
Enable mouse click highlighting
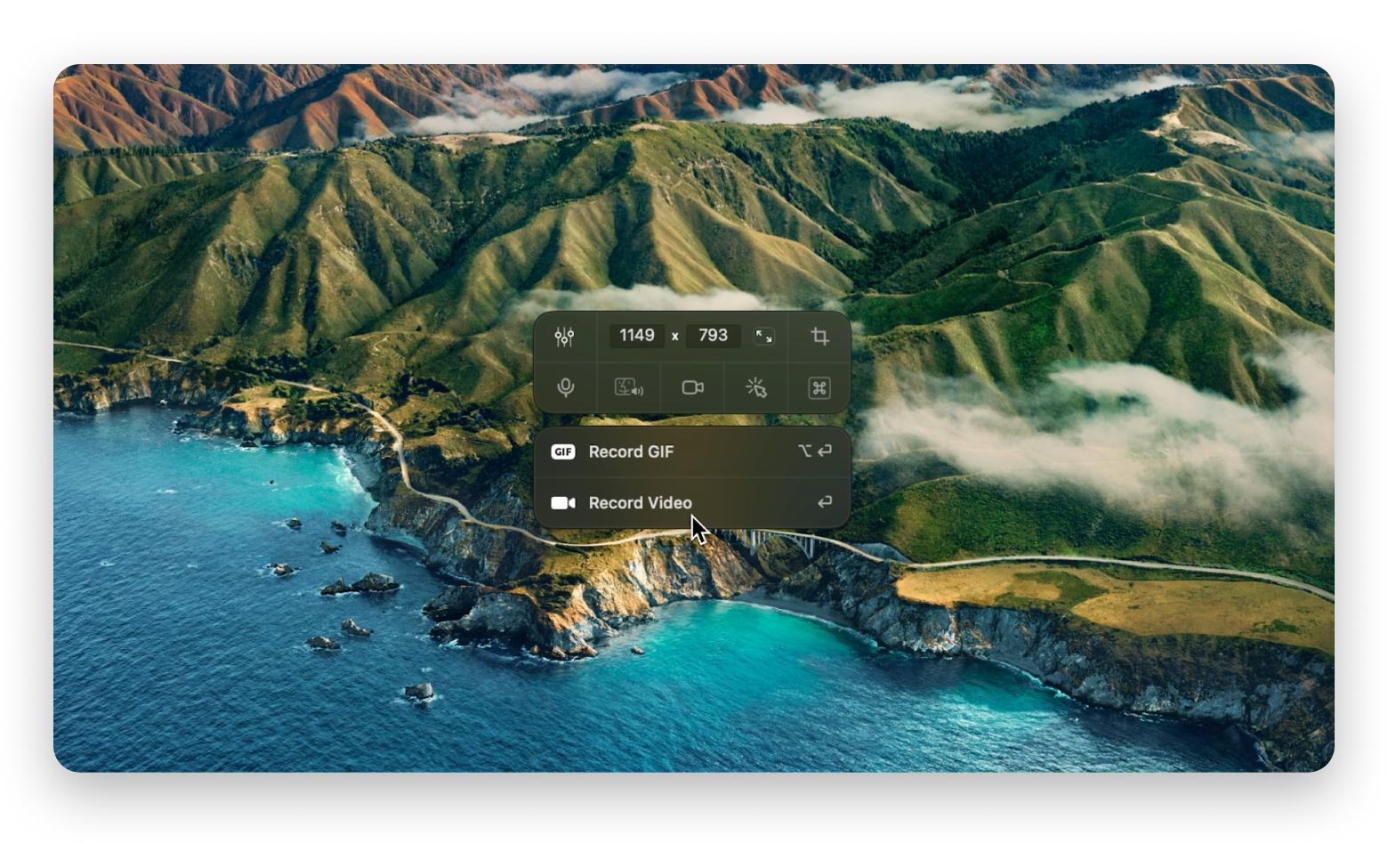[x=755, y=388]
